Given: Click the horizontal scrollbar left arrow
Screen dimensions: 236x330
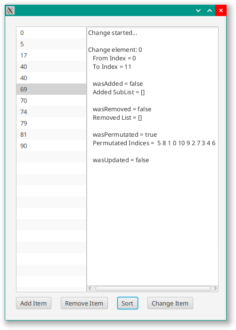Looking at the screenshot, I should click(x=90, y=288).
